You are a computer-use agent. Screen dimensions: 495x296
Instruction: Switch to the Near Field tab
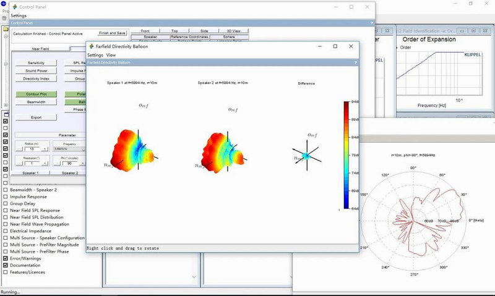pos(41,49)
